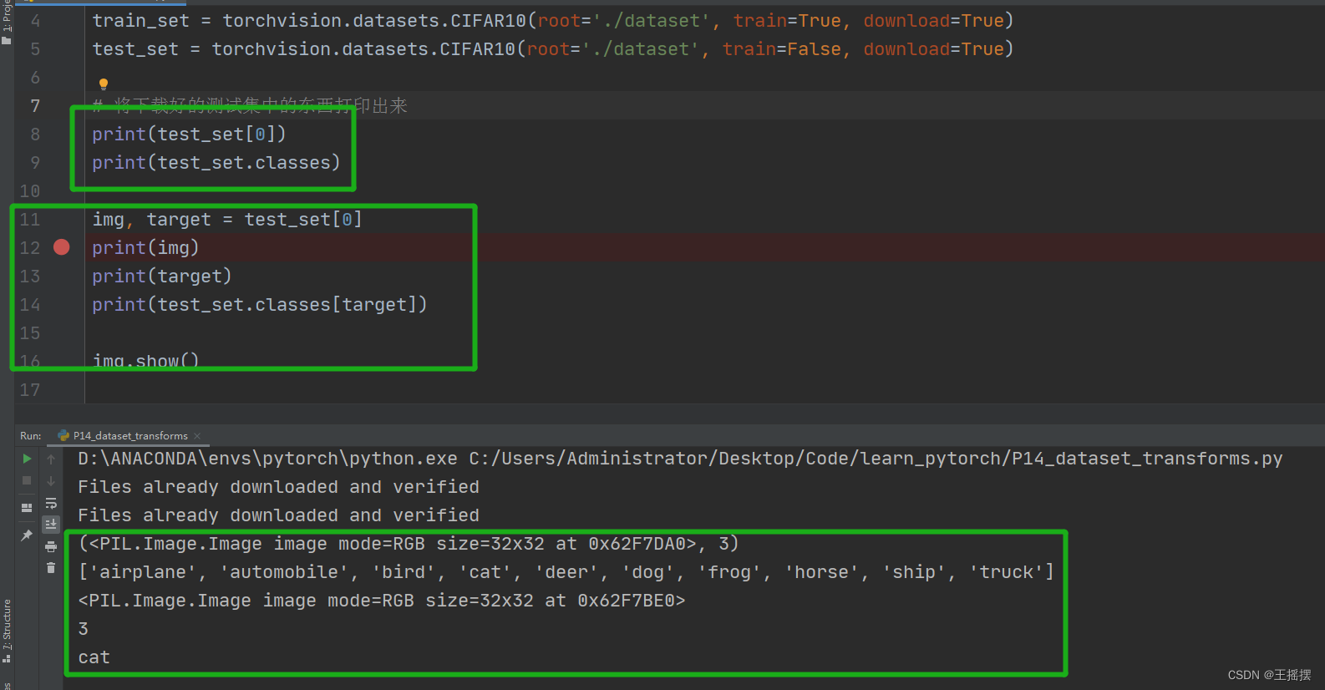Click the img, target assignment line
Screen dimensions: 1325x690
coord(227,219)
